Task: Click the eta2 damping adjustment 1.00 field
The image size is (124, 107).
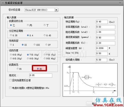Action: pyautogui.click(x=106, y=32)
